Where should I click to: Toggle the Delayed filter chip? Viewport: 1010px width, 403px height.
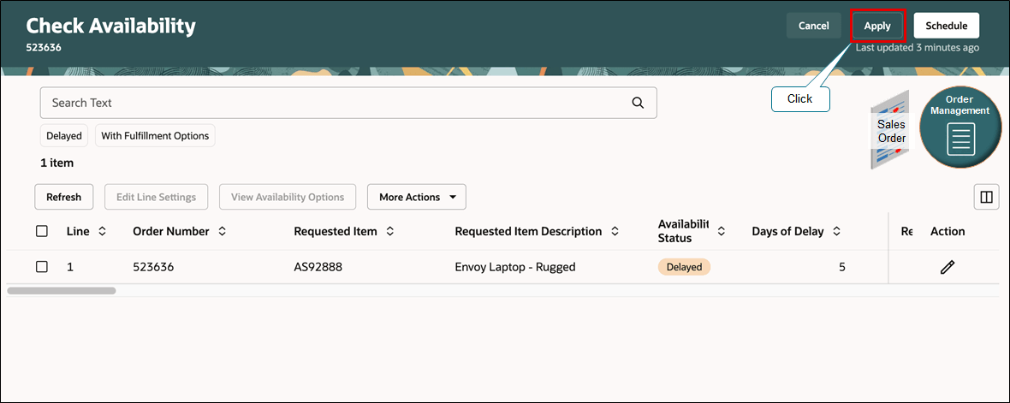pos(64,136)
